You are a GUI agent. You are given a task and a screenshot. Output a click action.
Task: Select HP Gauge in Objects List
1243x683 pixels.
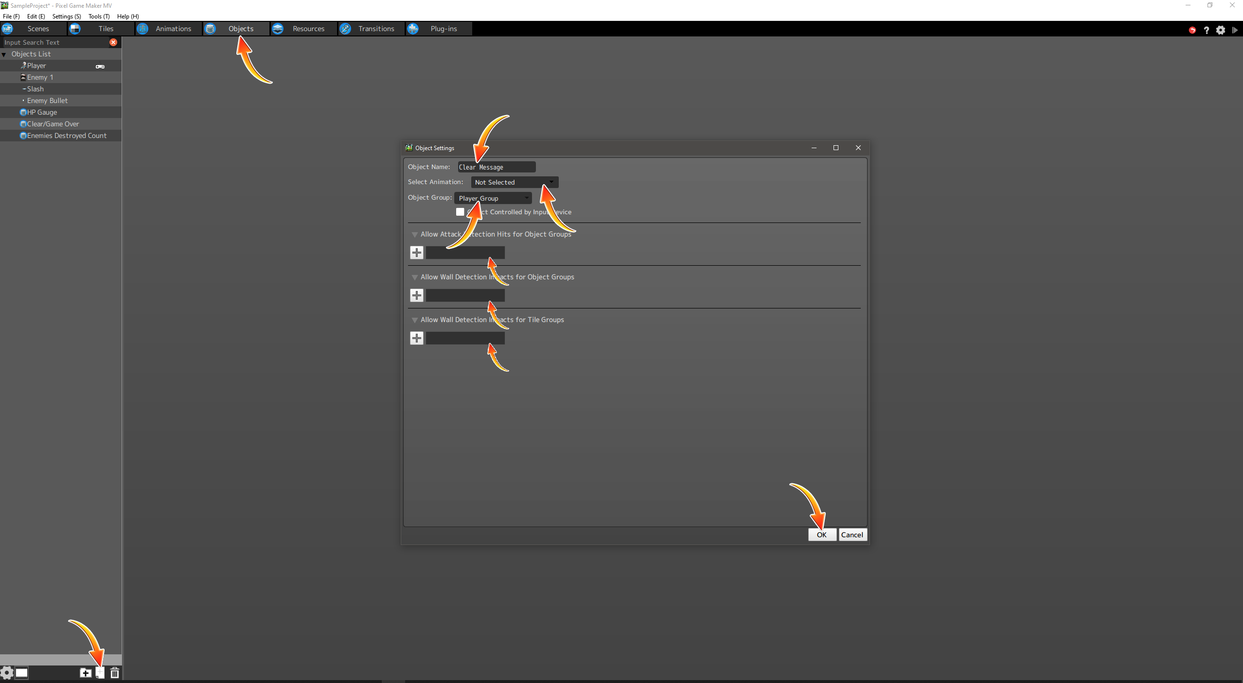click(42, 112)
